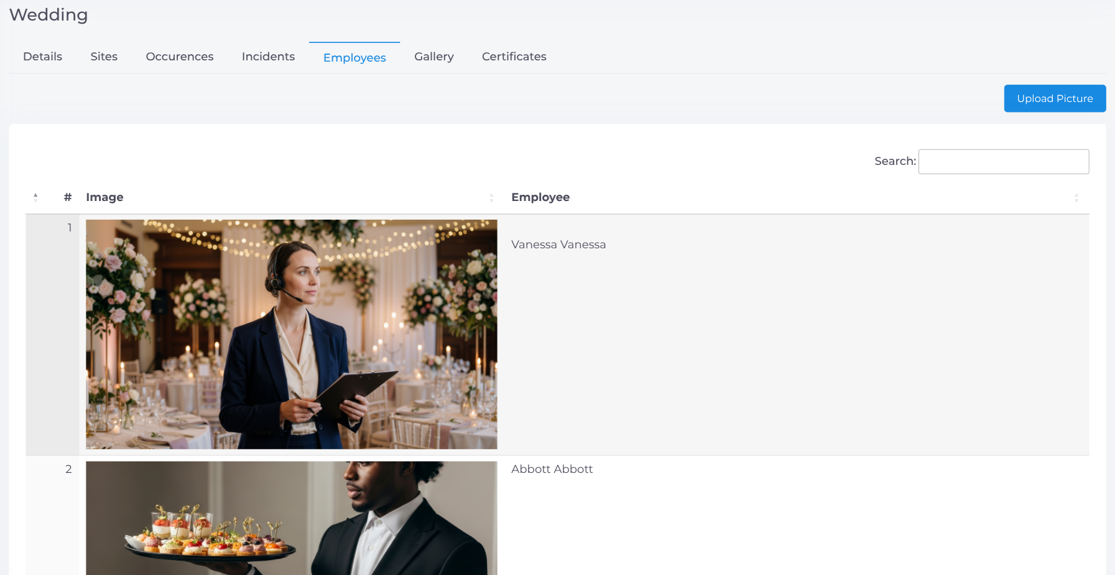
Task: Click row number 2 cell
Action: pyautogui.click(x=52, y=515)
